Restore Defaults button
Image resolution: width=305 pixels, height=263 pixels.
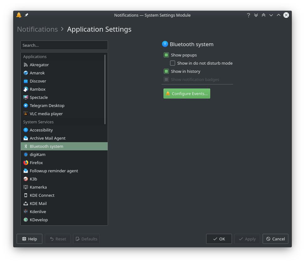tap(86, 239)
